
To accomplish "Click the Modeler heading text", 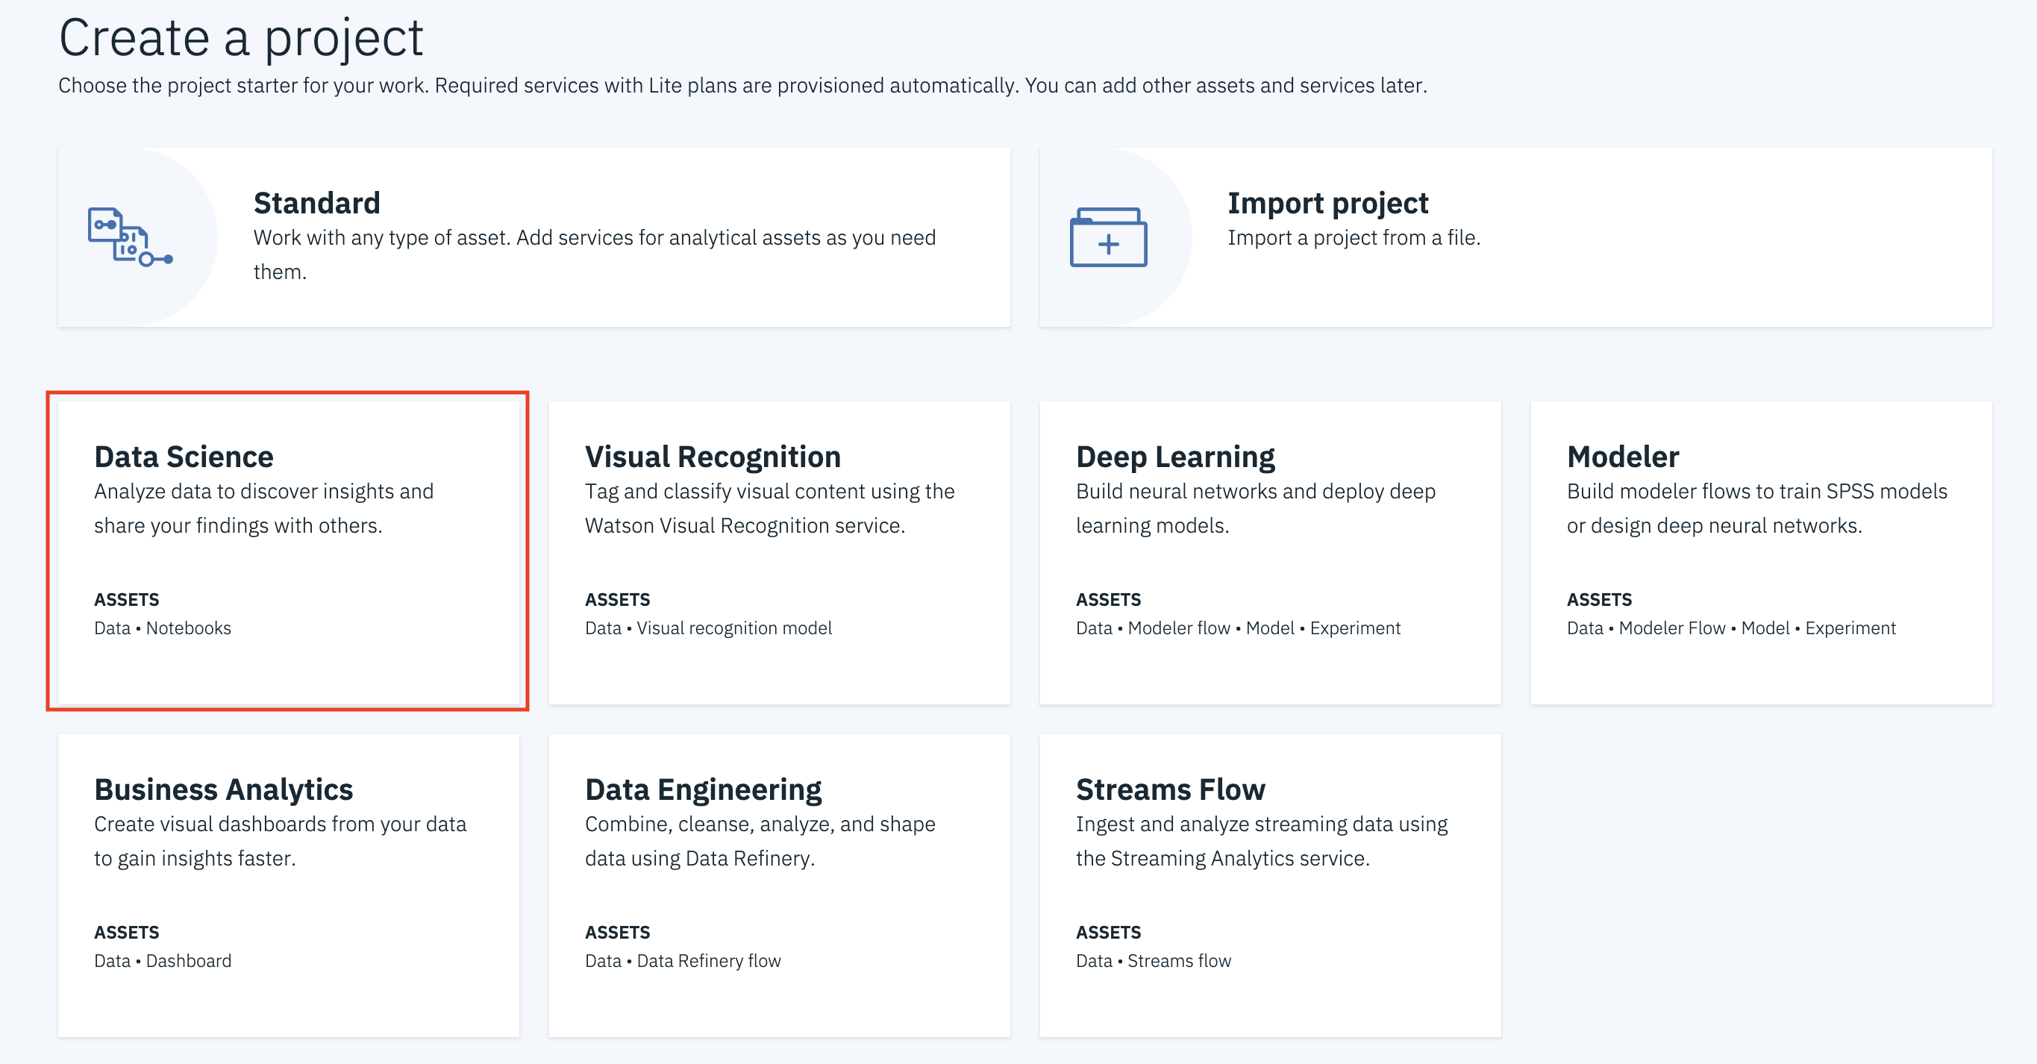I will click(x=1623, y=457).
